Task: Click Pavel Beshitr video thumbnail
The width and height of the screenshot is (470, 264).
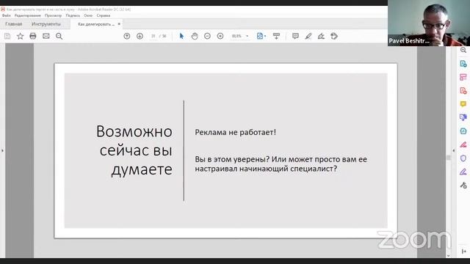Action: [x=429, y=23]
